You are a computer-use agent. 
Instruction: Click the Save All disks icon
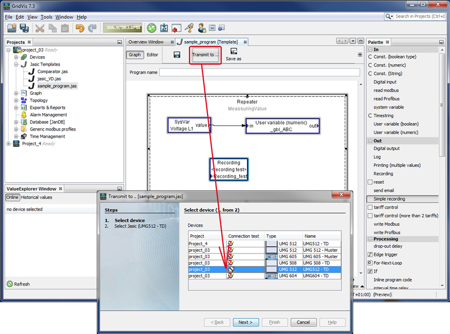pyautogui.click(x=24, y=28)
